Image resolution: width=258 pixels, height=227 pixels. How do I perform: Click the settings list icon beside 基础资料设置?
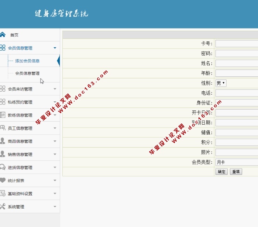[3, 193]
